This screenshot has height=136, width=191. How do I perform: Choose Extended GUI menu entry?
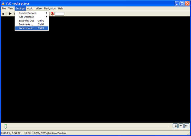[32, 21]
